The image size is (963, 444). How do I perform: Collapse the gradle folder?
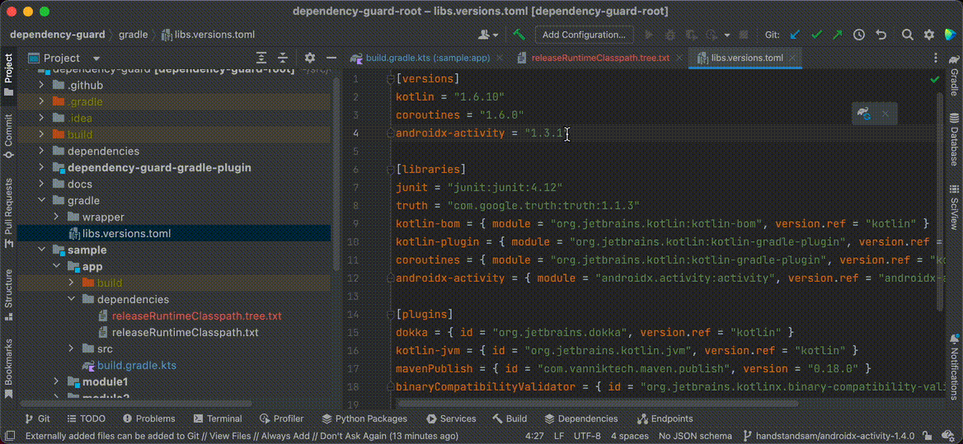point(41,200)
